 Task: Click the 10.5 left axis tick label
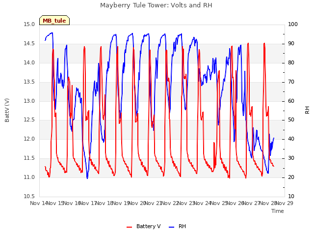click(29, 196)
